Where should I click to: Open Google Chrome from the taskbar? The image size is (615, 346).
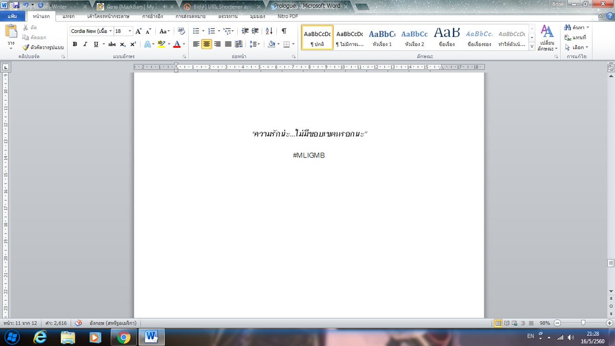coord(123,337)
